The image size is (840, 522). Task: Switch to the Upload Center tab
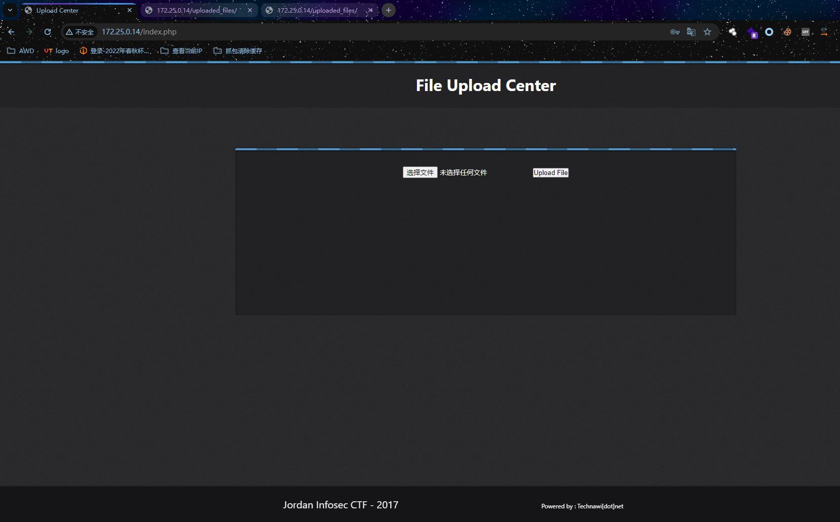[79, 10]
